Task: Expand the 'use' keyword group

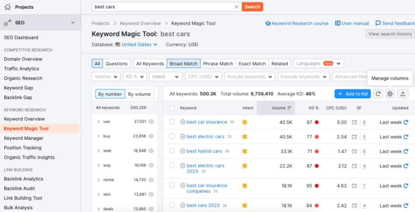Action: tap(98, 122)
